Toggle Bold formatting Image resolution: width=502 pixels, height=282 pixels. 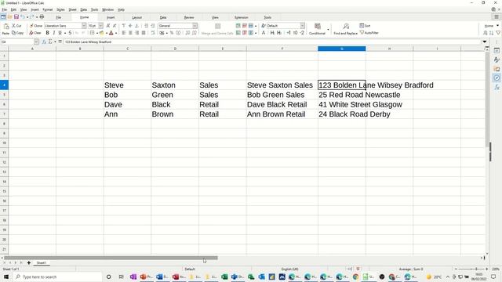click(x=47, y=33)
